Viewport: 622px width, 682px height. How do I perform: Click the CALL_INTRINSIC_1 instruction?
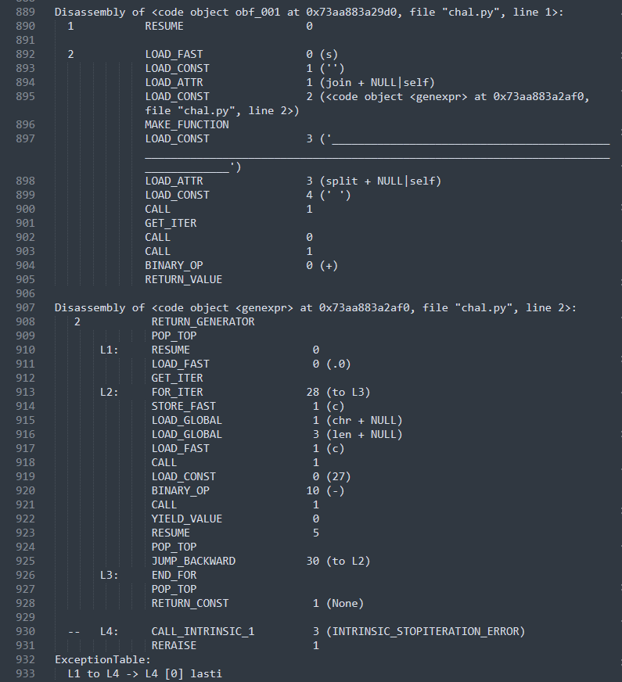click(x=203, y=632)
